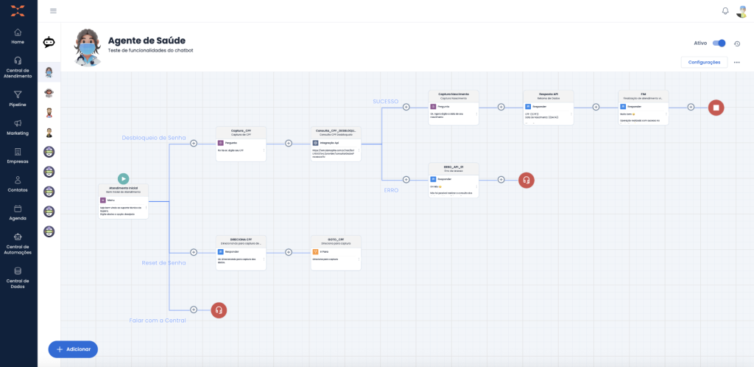
Task: Open Central de Automações in sidebar
Action: (18, 240)
